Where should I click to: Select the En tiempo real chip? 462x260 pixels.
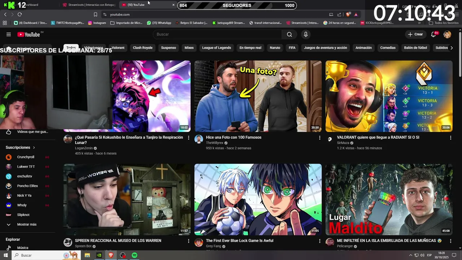pyautogui.click(x=250, y=48)
